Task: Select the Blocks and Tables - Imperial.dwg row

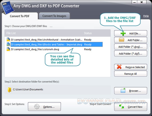Action: [x=54, y=44]
